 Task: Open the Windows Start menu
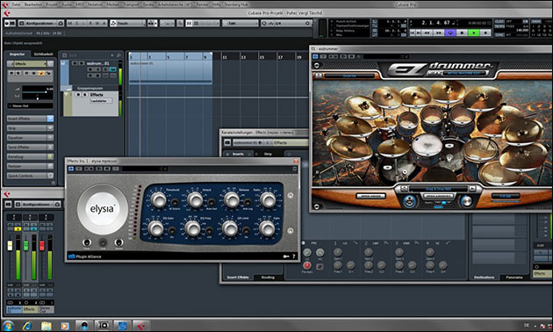point(8,325)
